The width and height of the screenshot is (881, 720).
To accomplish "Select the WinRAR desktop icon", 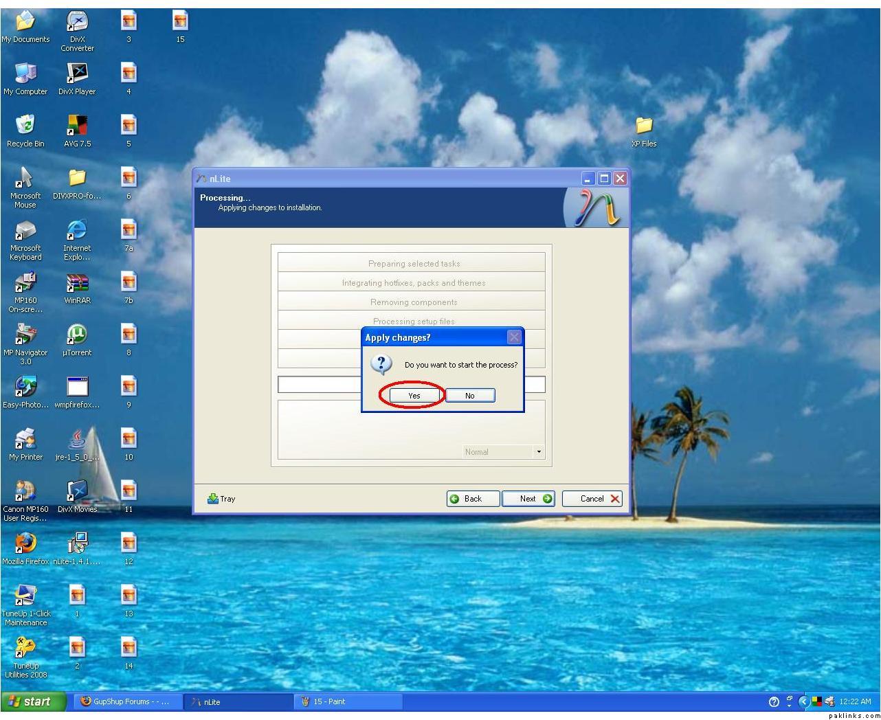I will coord(77,282).
